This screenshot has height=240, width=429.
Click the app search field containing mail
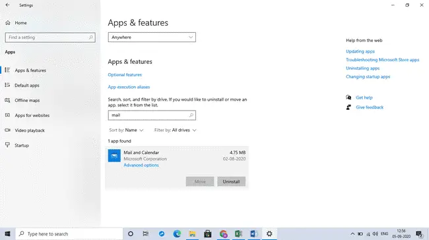[152, 115]
